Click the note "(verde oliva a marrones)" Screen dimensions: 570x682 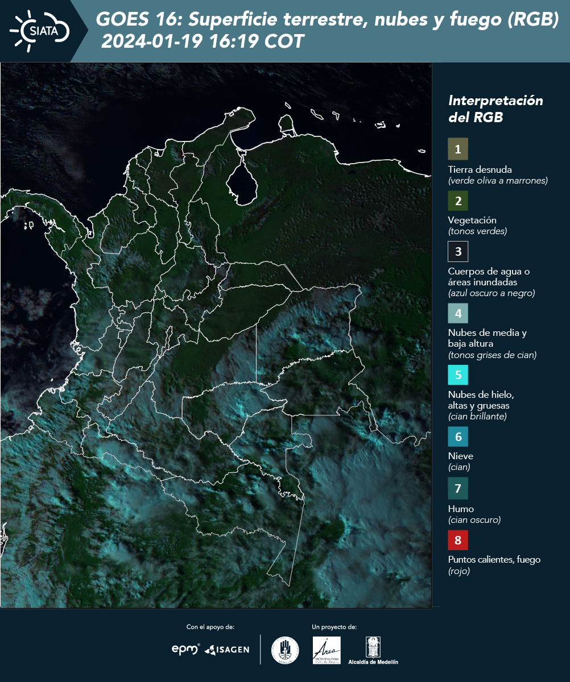click(x=498, y=181)
